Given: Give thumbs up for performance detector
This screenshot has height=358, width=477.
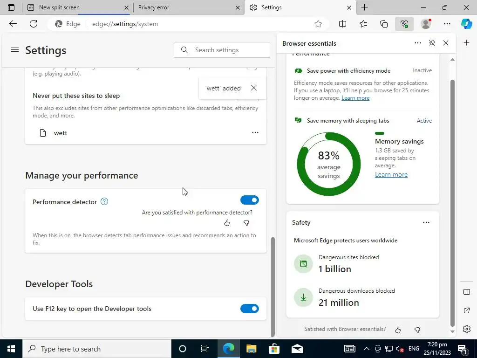Looking at the screenshot, I should pos(227,223).
